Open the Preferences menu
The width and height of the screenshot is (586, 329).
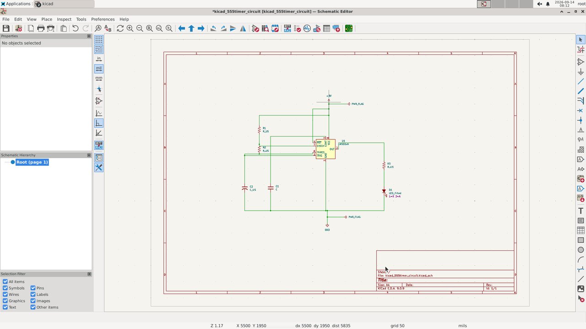click(103, 19)
